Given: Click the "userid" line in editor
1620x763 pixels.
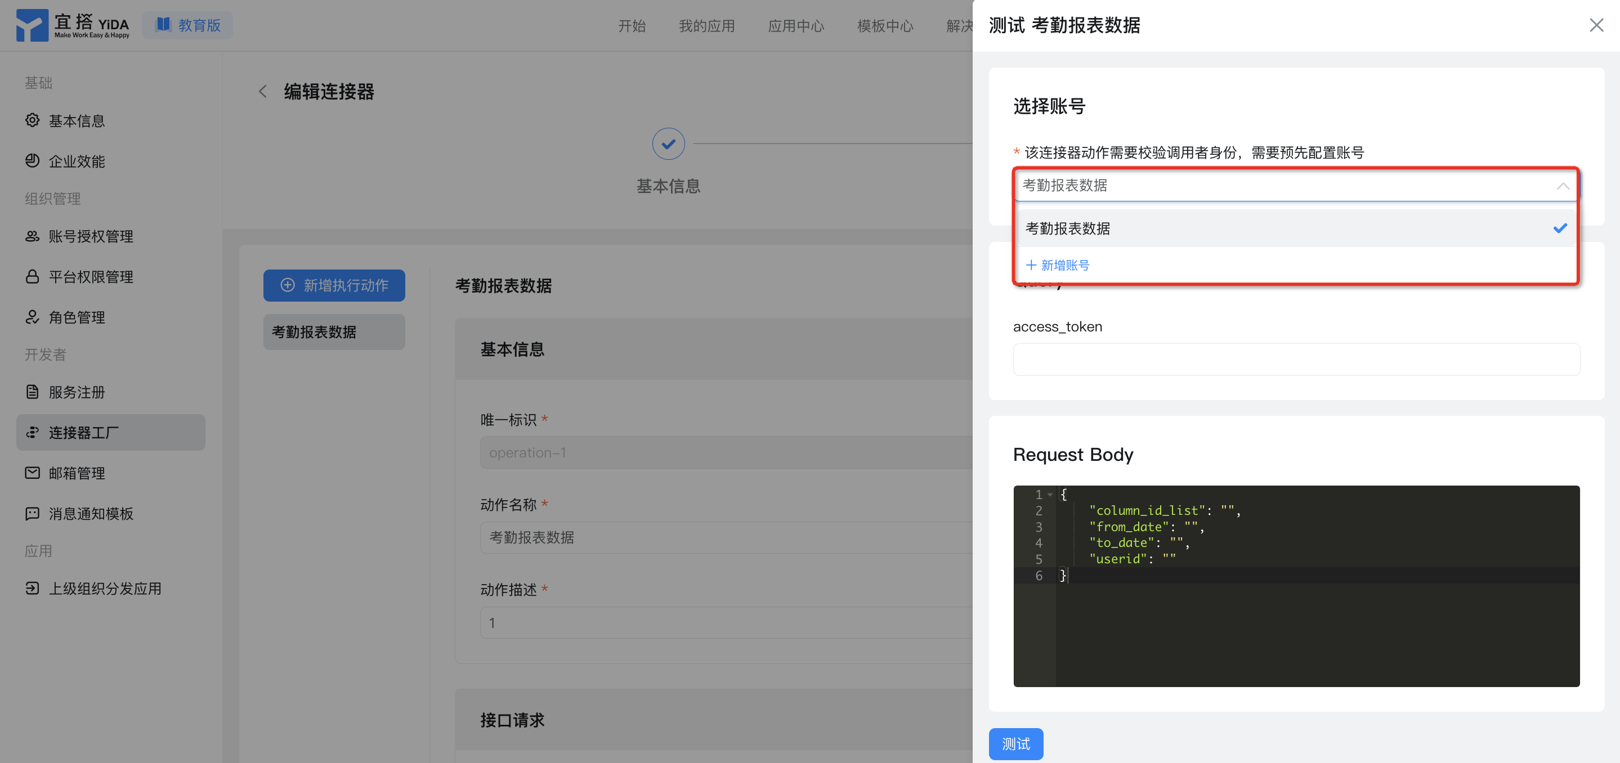Looking at the screenshot, I should [1132, 559].
